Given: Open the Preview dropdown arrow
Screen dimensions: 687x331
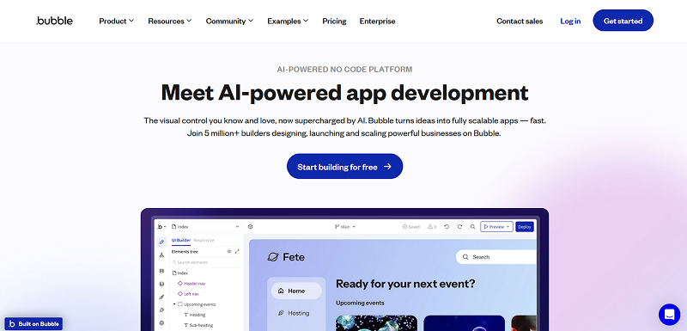Looking at the screenshot, I should pyautogui.click(x=508, y=227).
